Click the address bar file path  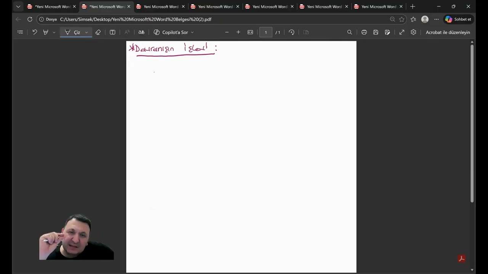(x=136, y=19)
